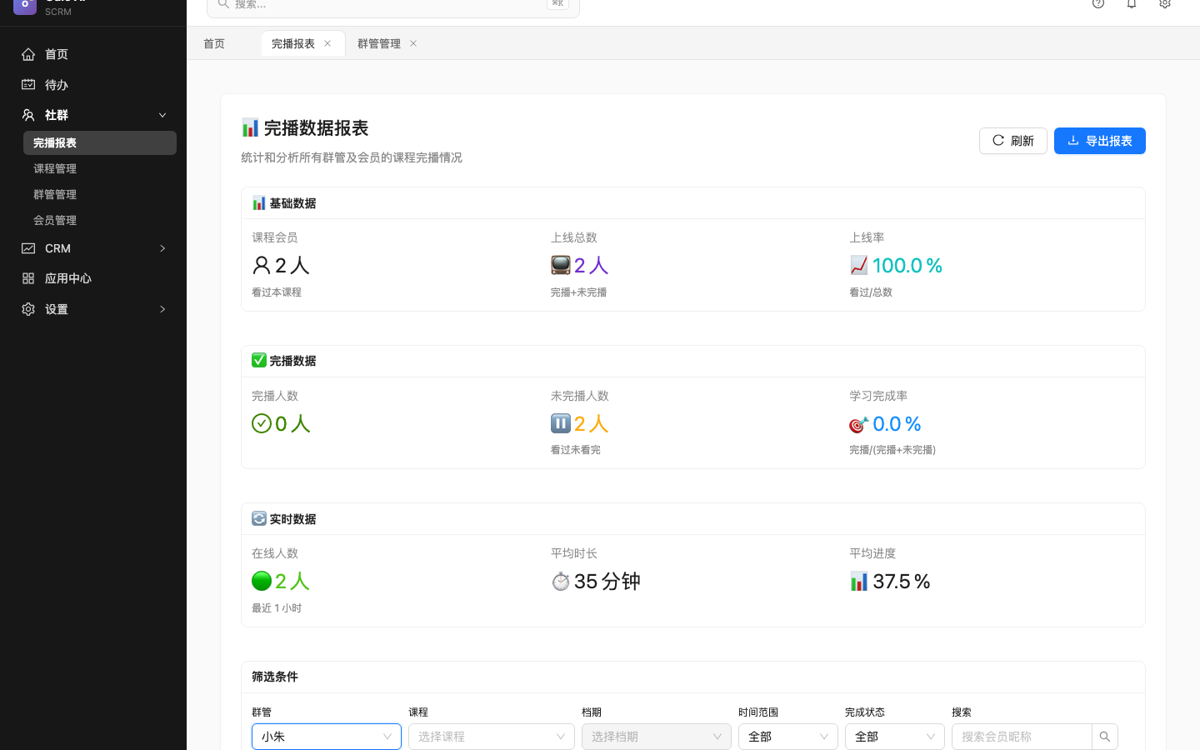Open the 群管 dropdown showing 小朱
1200x750 pixels.
[x=327, y=737]
